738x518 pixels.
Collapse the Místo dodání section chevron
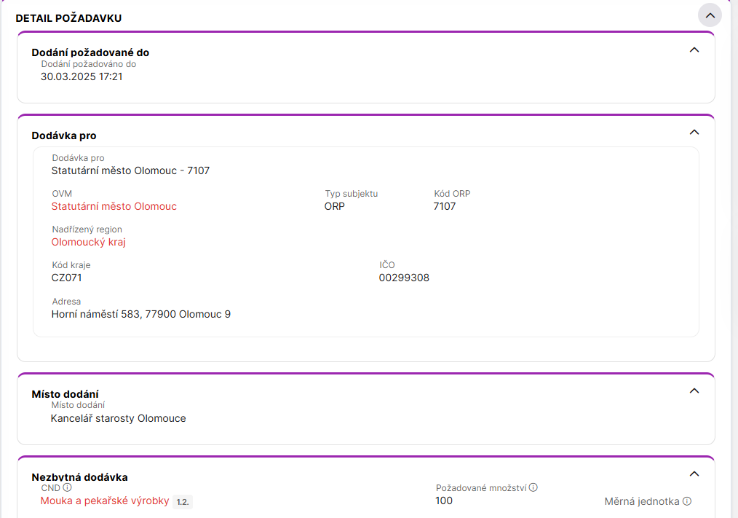[694, 391]
